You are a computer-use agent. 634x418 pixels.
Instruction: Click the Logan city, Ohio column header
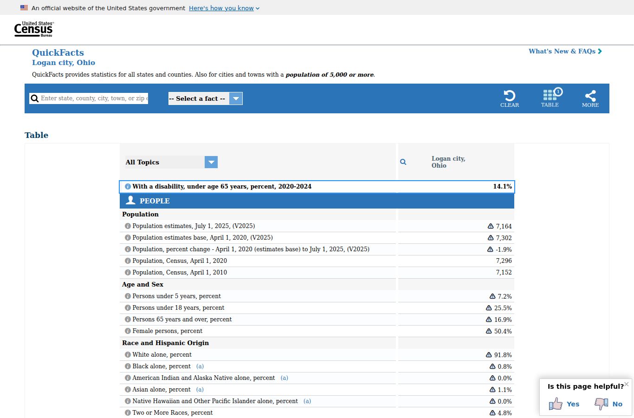coord(448,162)
